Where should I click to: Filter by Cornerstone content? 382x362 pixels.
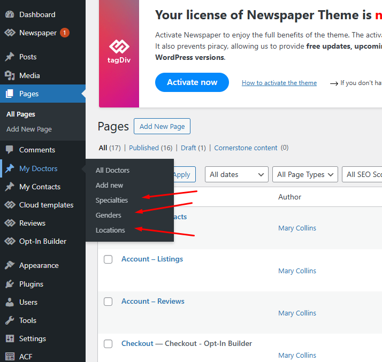point(246,148)
